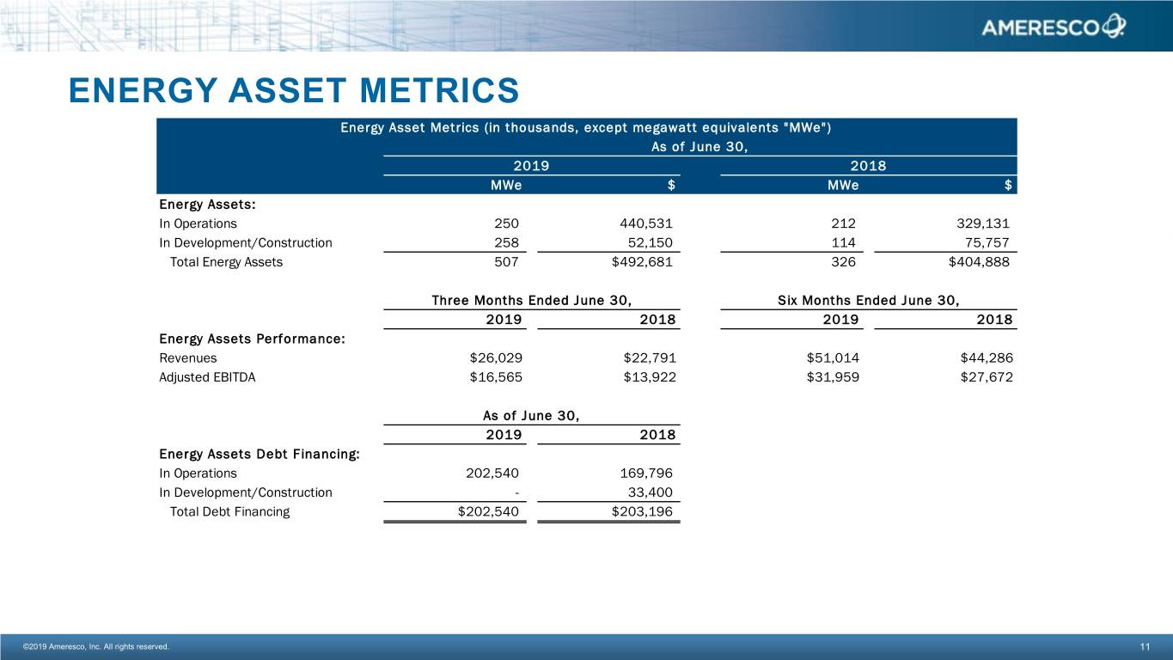
Task: Click the table caption mentioning megawatt equivalents
Action: coord(585,128)
